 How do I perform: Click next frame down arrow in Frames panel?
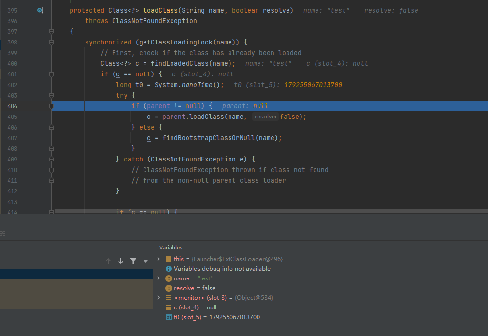121,261
